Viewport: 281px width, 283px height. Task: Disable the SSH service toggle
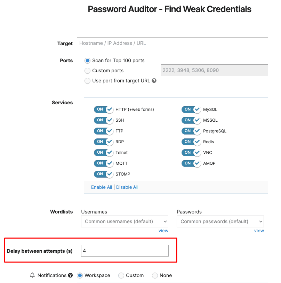[103, 120]
